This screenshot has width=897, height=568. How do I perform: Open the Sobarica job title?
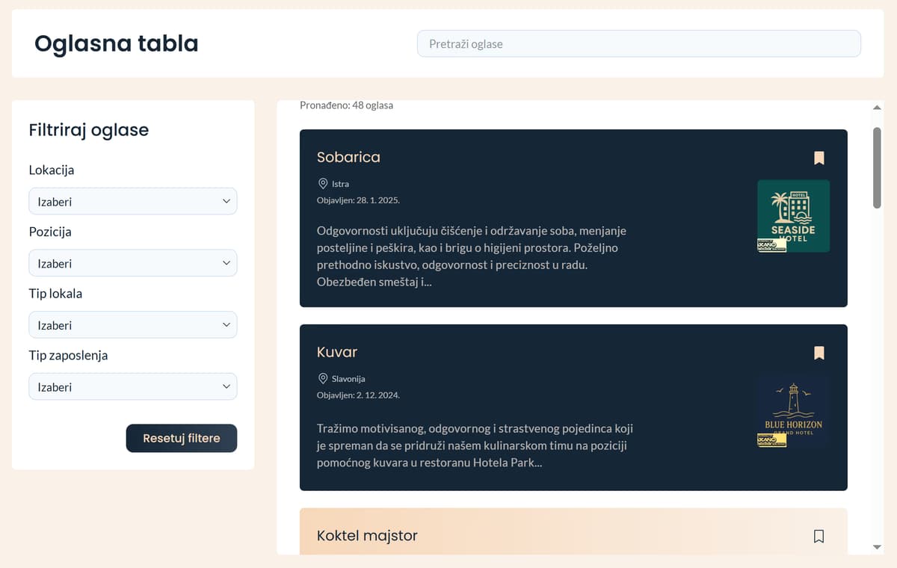coord(348,157)
